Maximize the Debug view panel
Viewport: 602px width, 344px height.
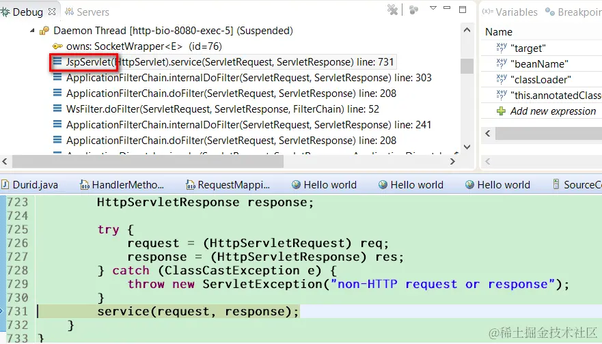463,10
